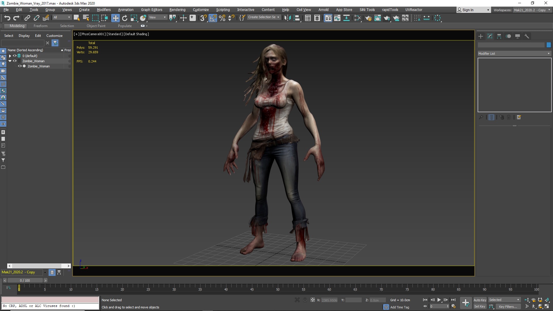Toggle Angle Snap
Image resolution: width=553 pixels, height=311 pixels.
tap(213, 18)
